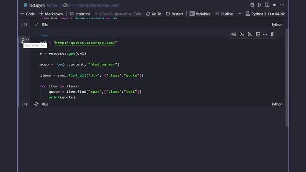Execute the current cell and above
Viewport: 306px width, 172px height.
(241, 34)
